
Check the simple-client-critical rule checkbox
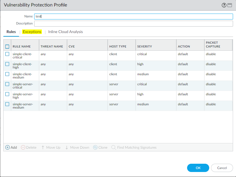click(x=7, y=54)
